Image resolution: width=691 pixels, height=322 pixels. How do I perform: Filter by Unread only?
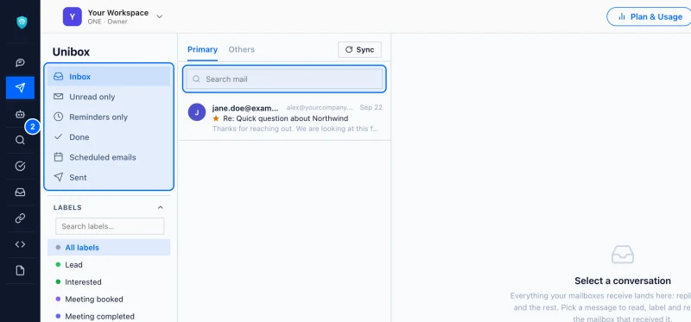109,97
